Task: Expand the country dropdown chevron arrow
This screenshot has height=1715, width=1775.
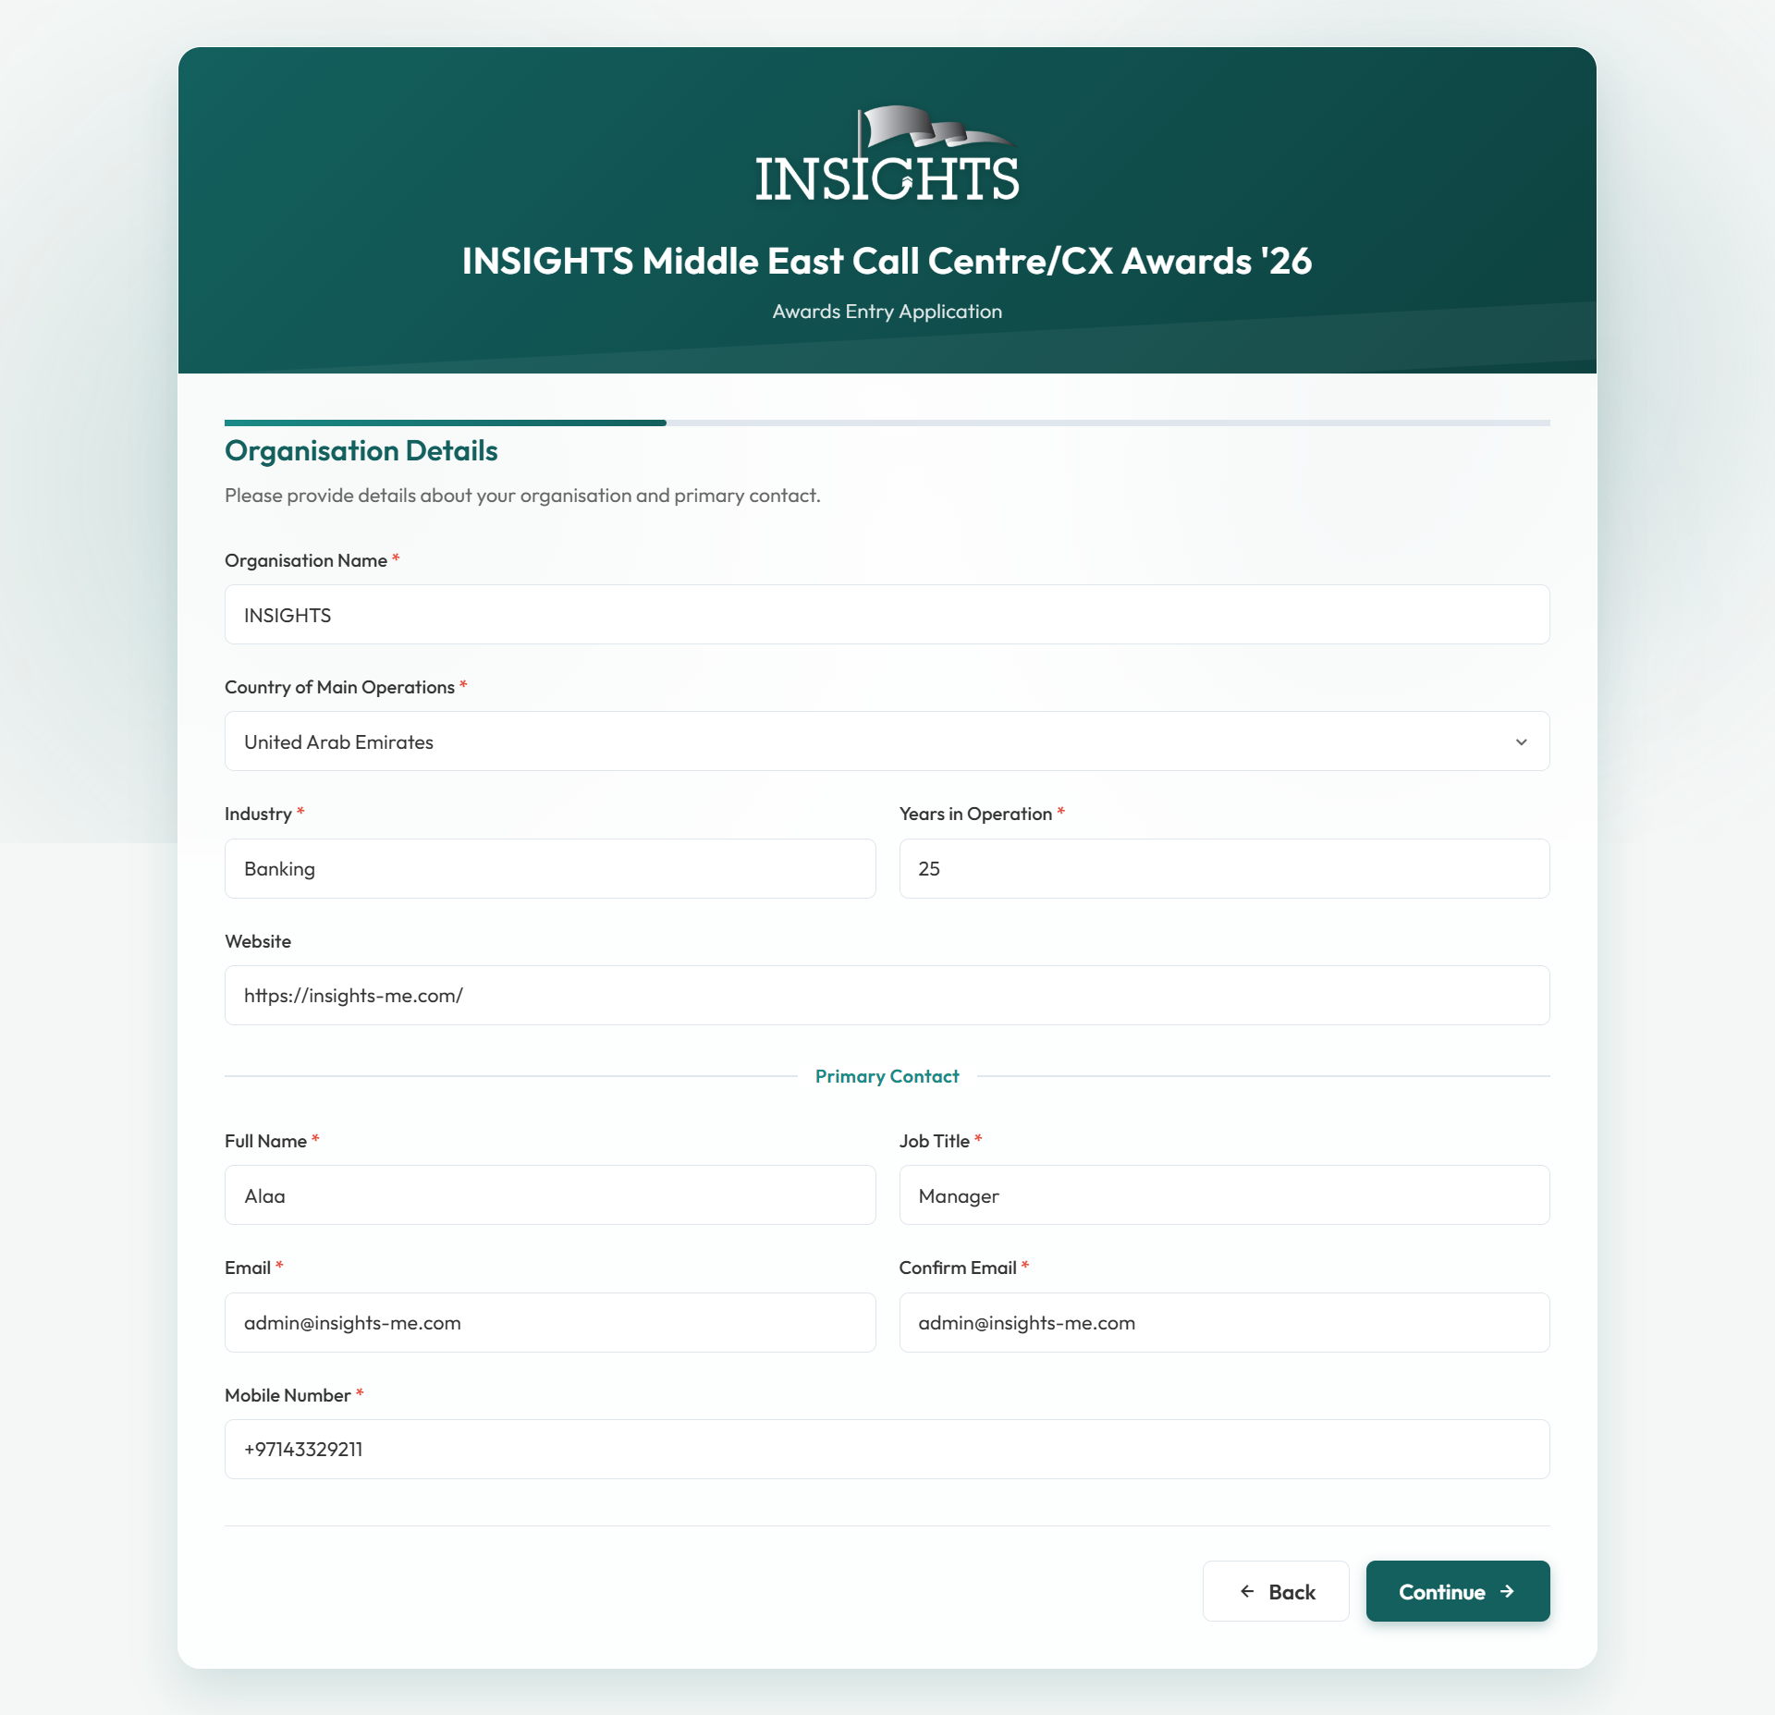Action: point(1521,741)
